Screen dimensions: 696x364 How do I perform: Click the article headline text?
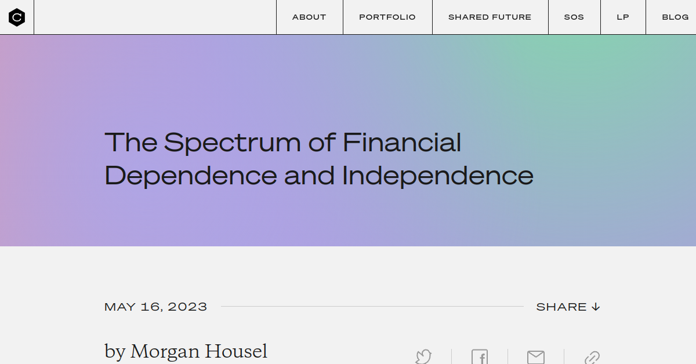tap(318, 159)
